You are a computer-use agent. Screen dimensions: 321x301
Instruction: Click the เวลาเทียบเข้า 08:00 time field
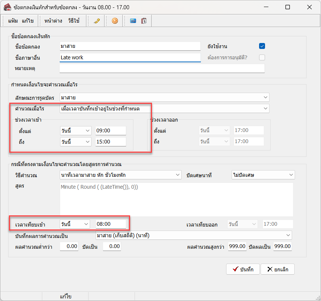coord(110,224)
